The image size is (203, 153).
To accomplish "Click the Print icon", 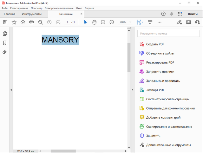I will click(31, 22).
